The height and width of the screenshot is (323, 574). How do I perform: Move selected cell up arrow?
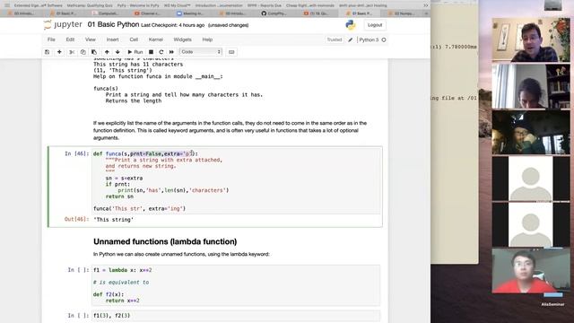pos(107,52)
